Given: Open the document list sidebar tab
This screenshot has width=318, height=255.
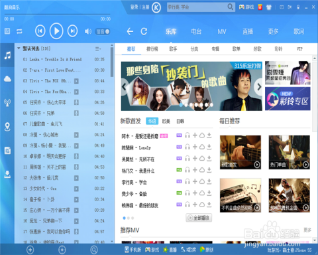Looking at the screenshot, I should 7,151.
